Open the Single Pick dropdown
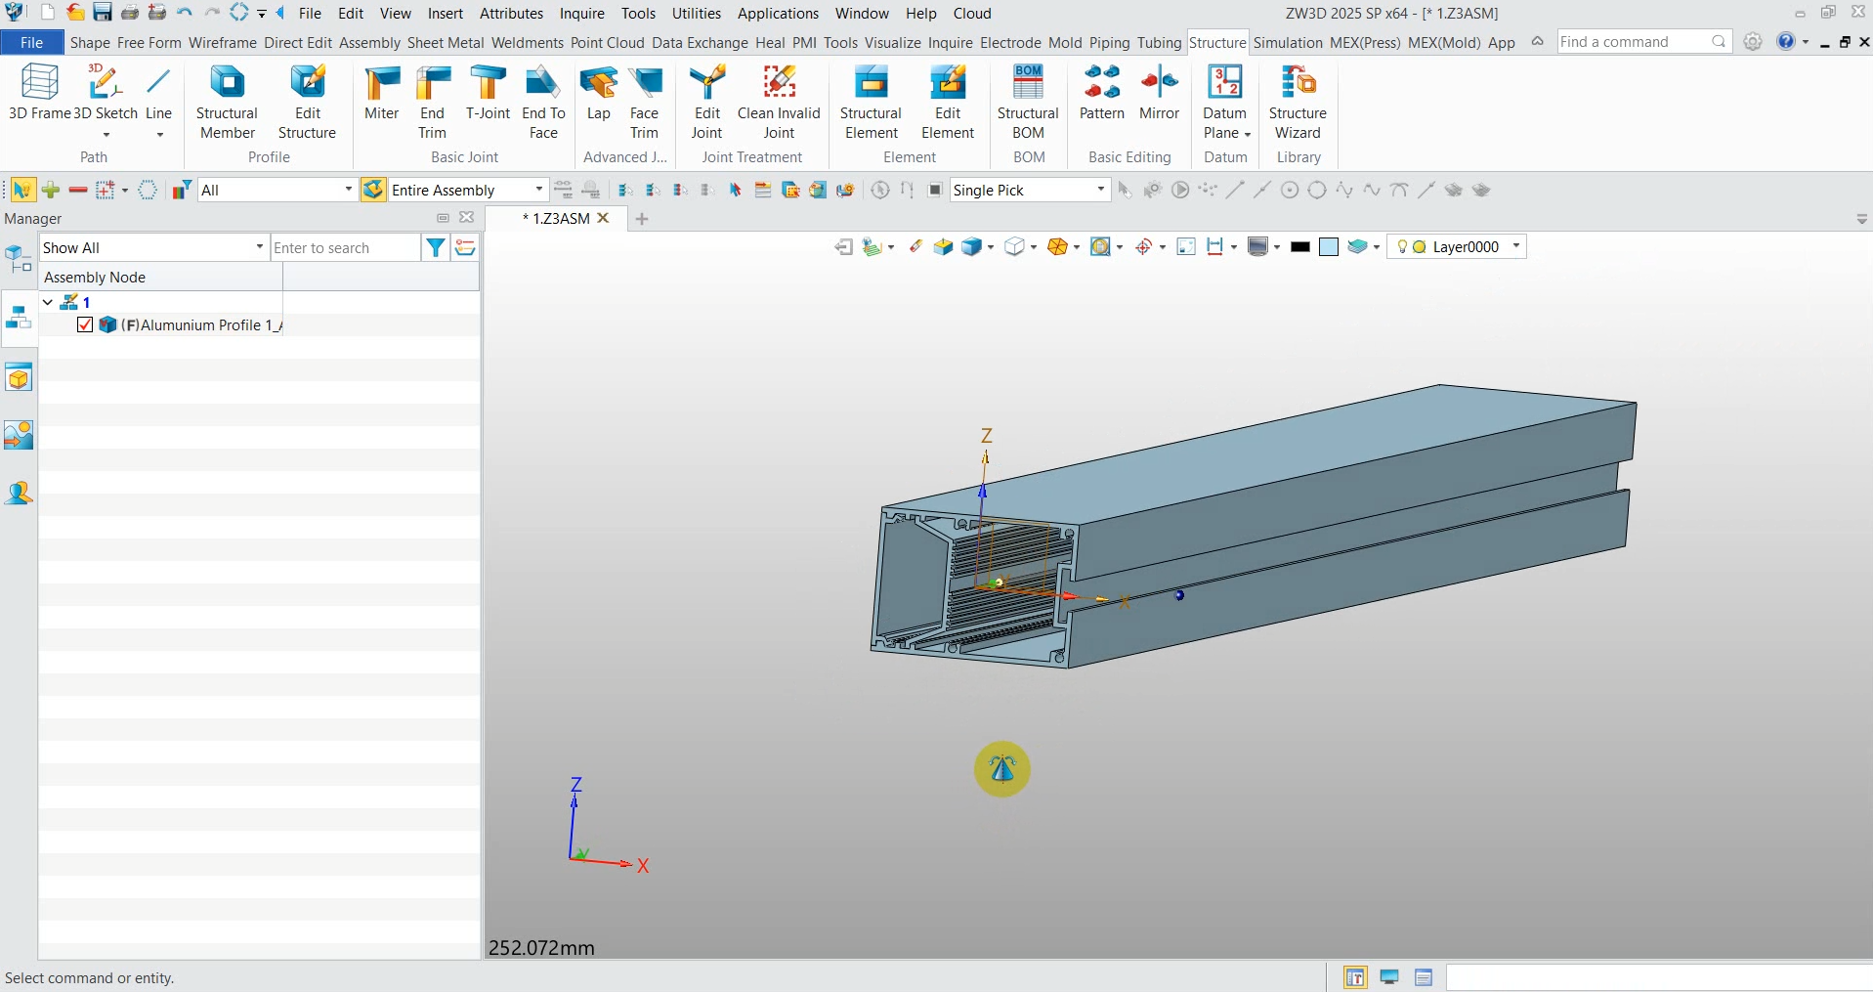 click(1100, 190)
